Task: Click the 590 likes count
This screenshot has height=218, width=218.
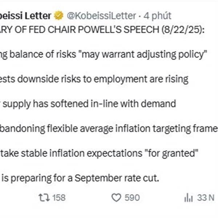Action: tap(132, 198)
